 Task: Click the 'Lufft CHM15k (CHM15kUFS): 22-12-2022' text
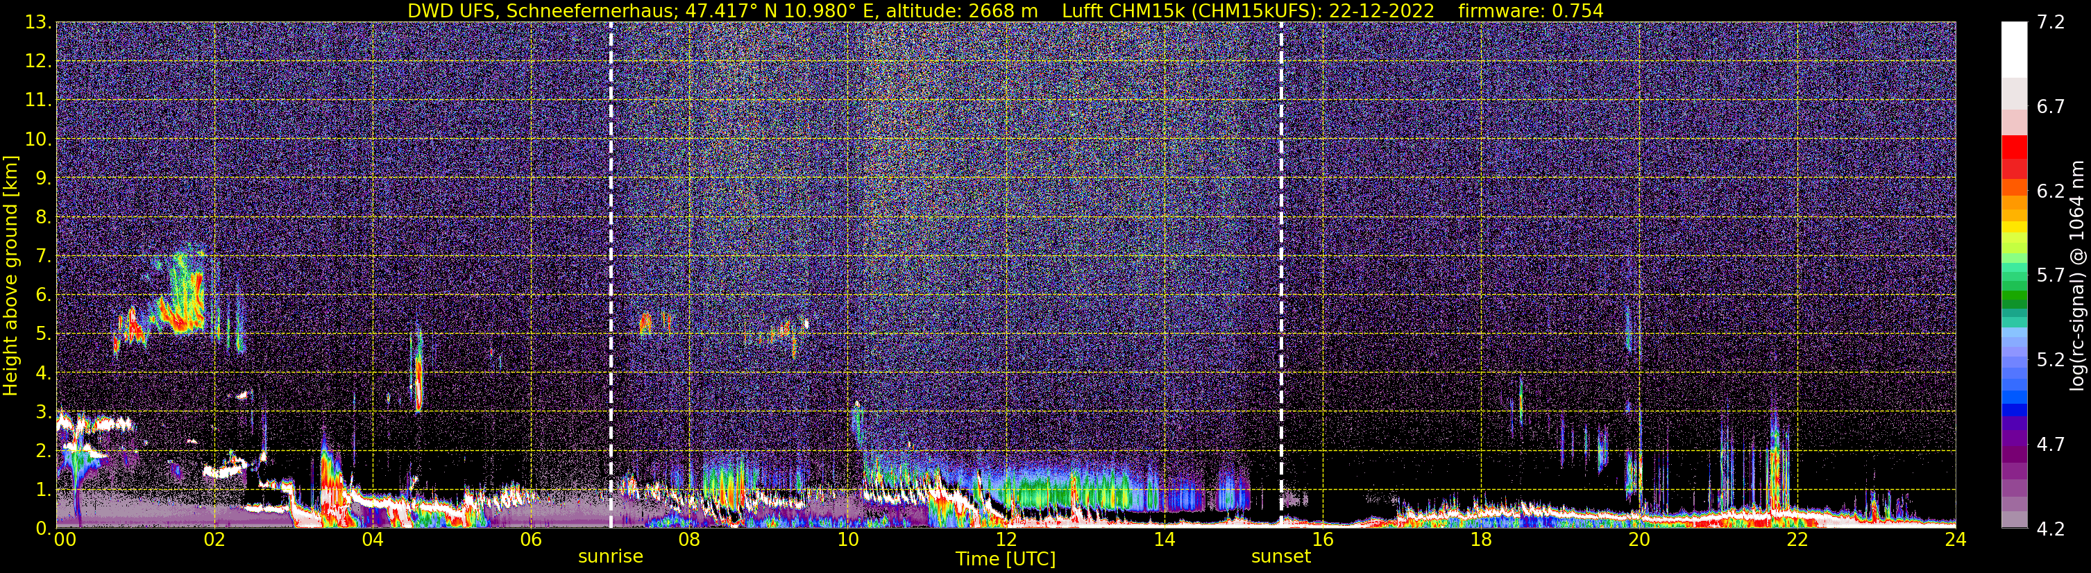pos(1249,10)
